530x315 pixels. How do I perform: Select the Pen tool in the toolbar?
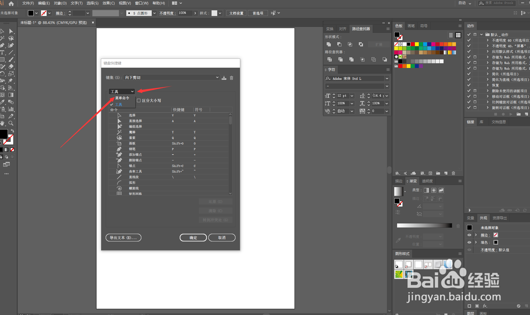tap(2, 45)
